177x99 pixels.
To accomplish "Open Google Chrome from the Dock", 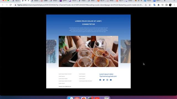I will tap(84, 98).
